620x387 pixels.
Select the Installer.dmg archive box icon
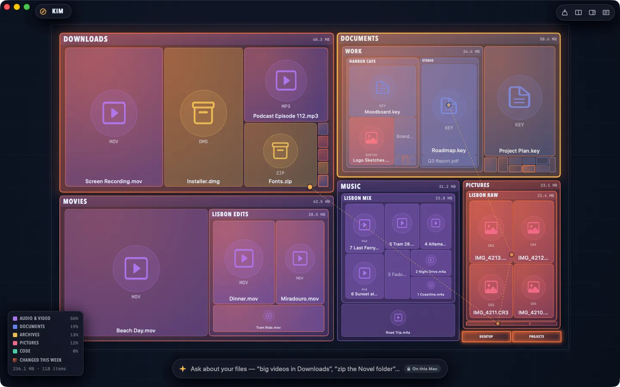click(203, 113)
